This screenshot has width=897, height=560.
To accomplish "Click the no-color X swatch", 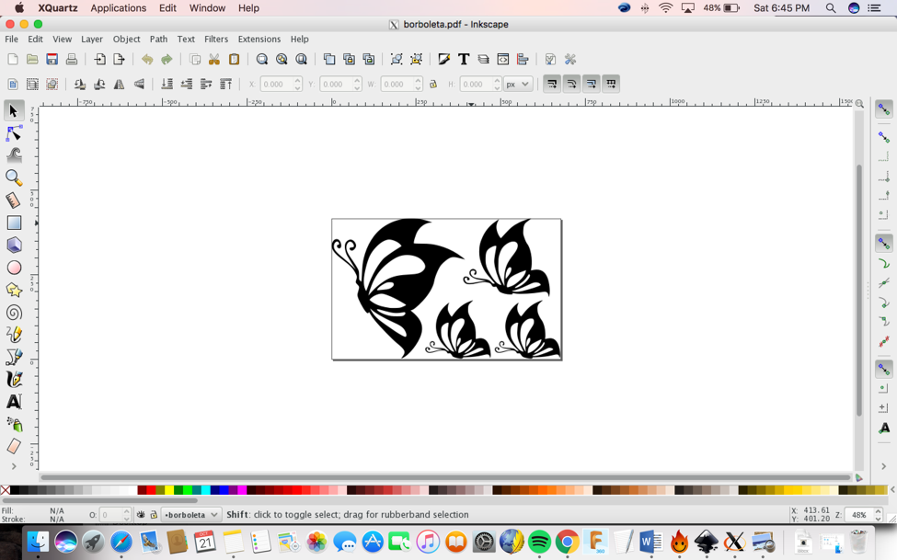I will pos(6,490).
